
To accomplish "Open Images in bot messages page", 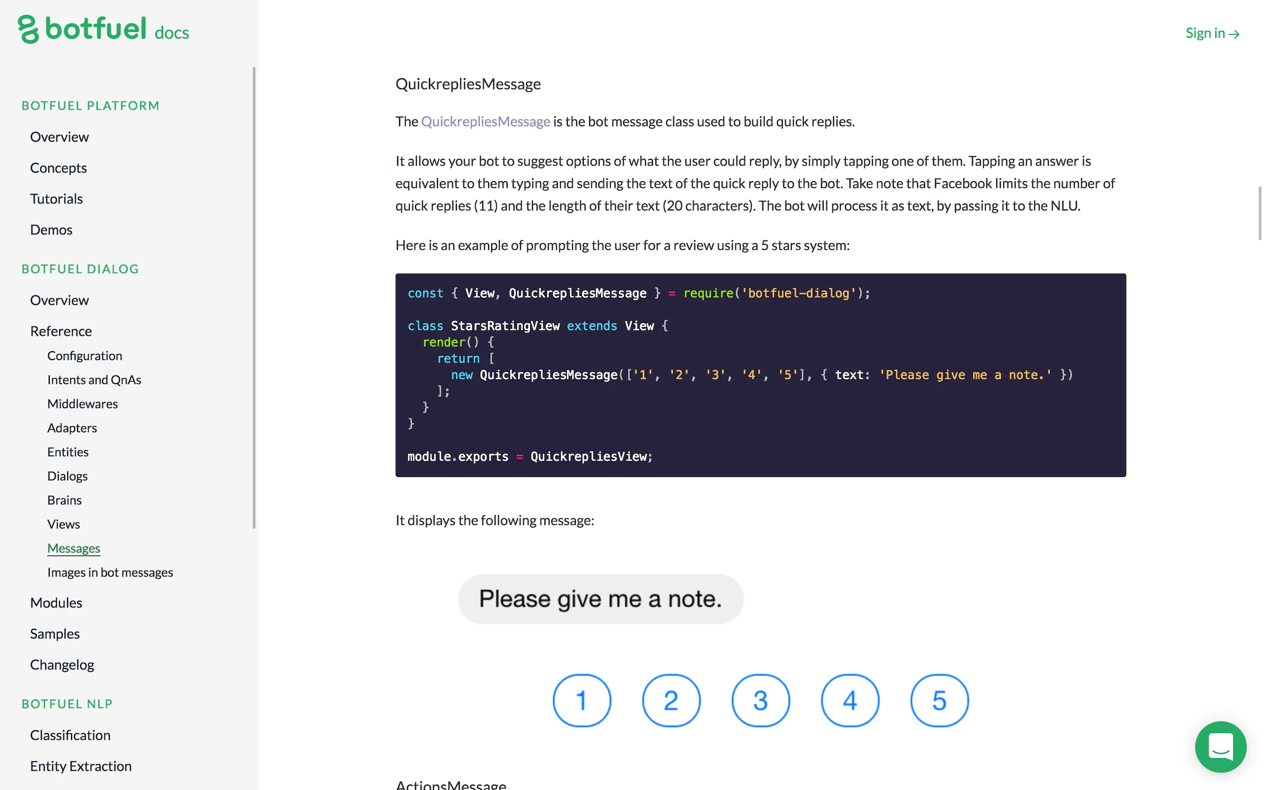I will point(110,572).
